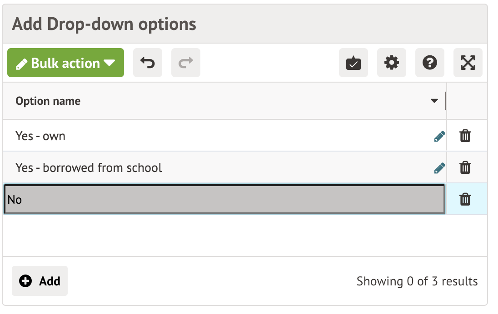This screenshot has width=498, height=314.
Task: Edit the 'Yes - own' option pencil
Action: 439,136
